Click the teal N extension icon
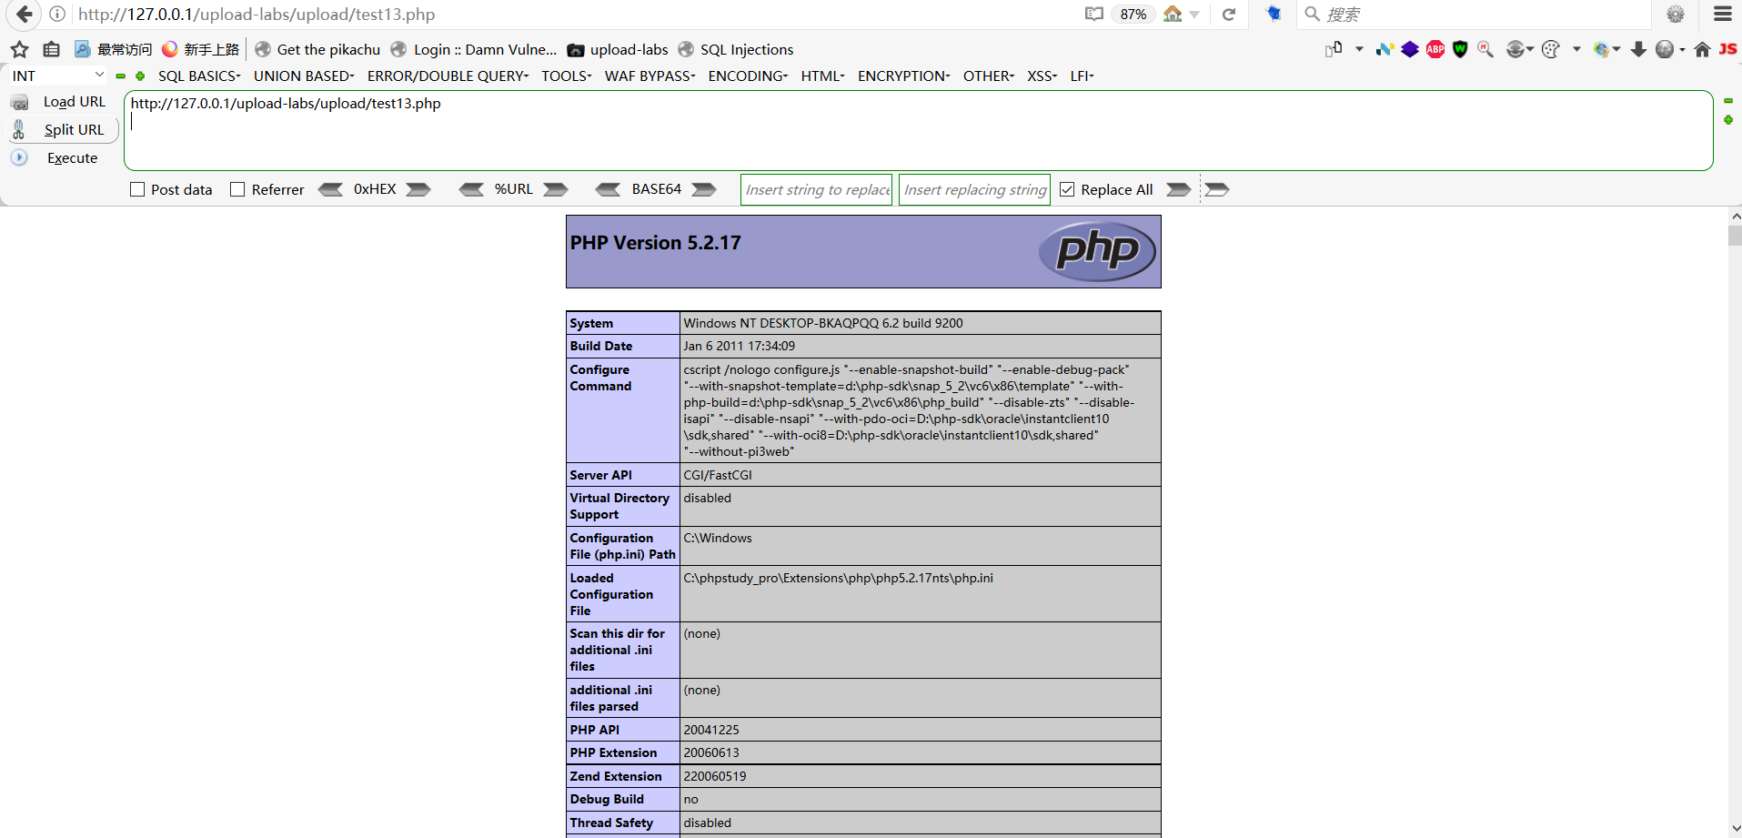 coord(1385,49)
